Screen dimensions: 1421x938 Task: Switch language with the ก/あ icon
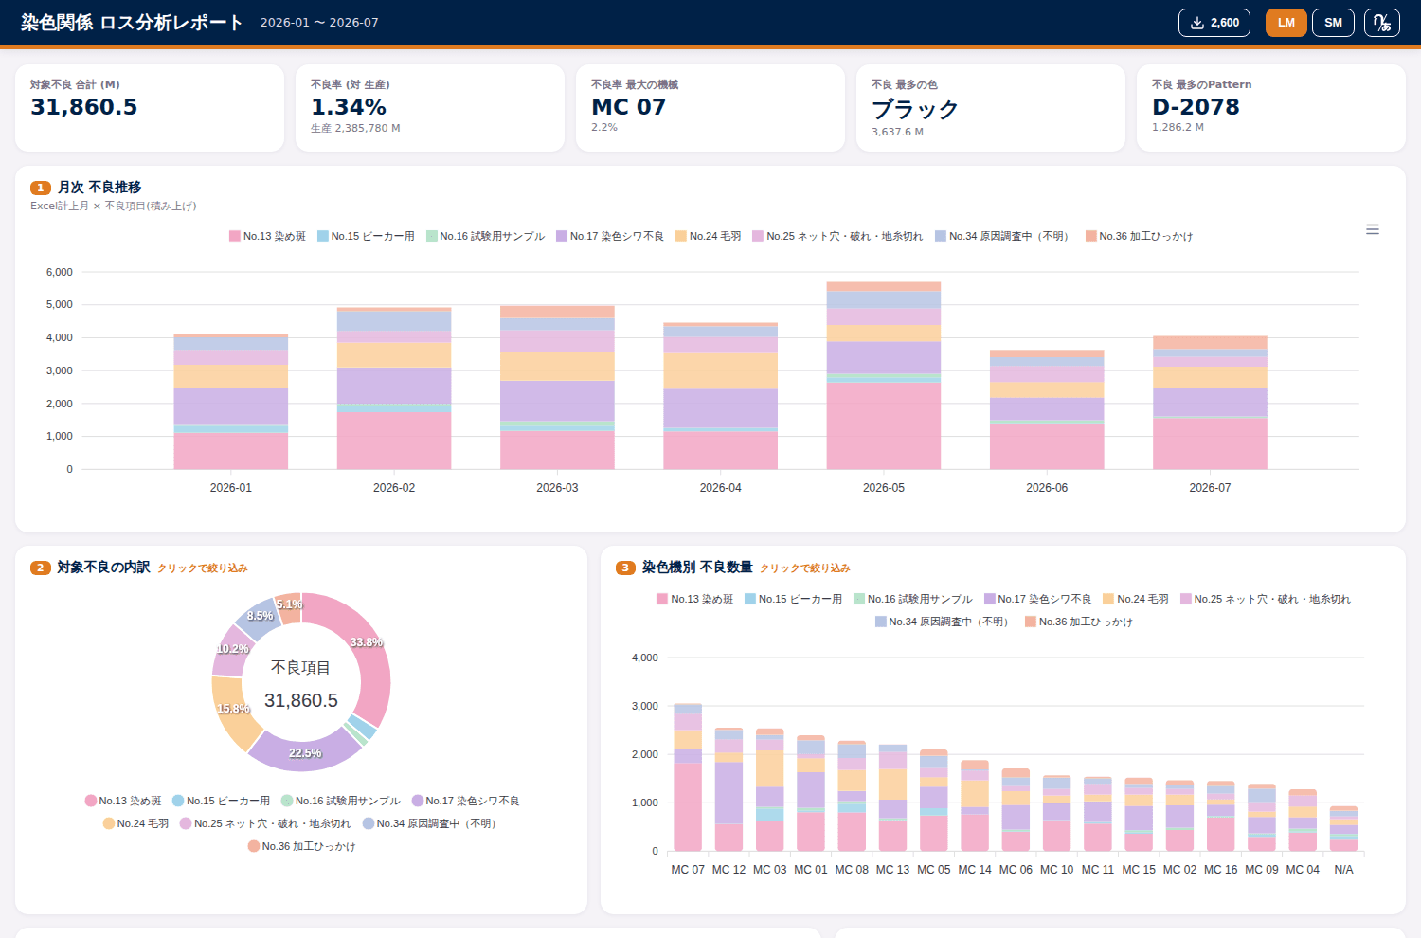pos(1382,23)
